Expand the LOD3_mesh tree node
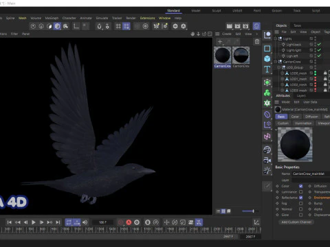Screen dimensions: 330x247 (283, 91)
